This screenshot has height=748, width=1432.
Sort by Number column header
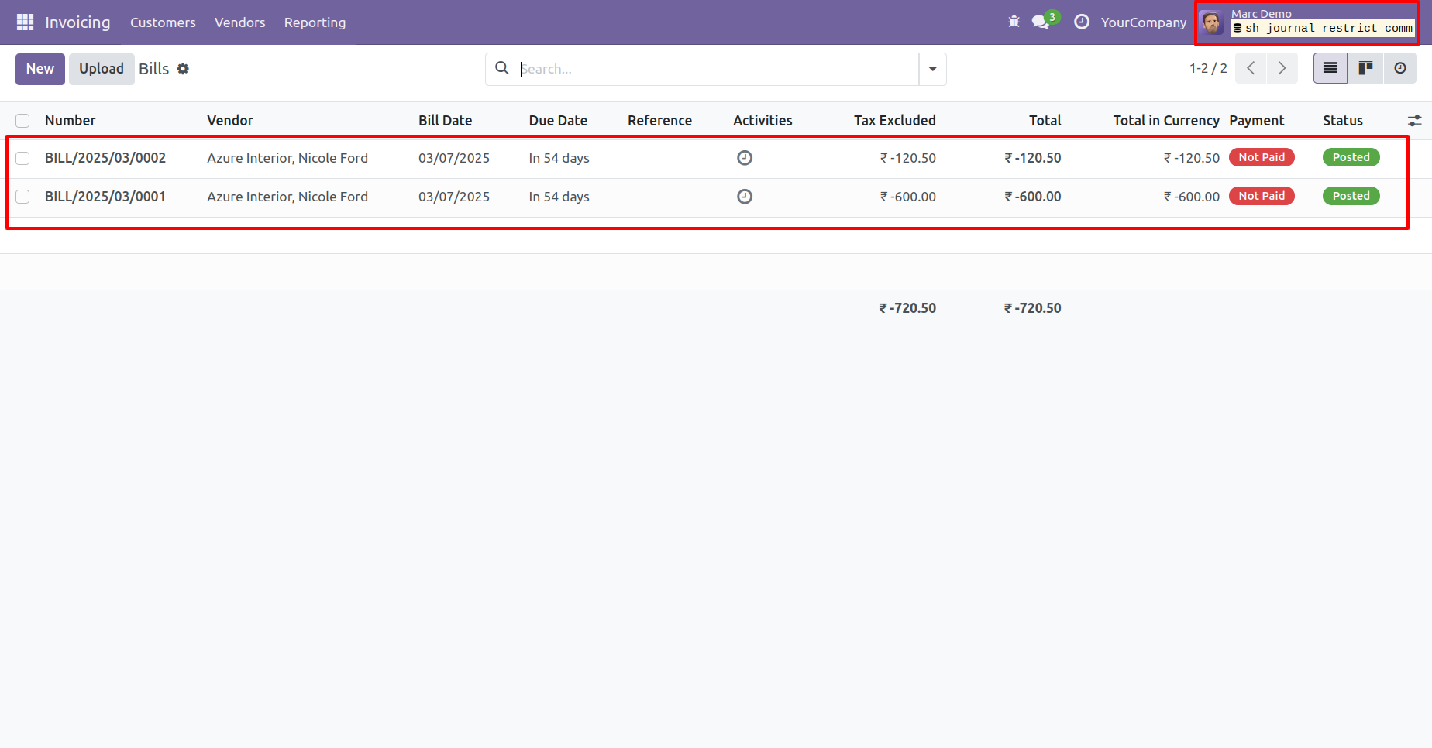click(x=71, y=121)
